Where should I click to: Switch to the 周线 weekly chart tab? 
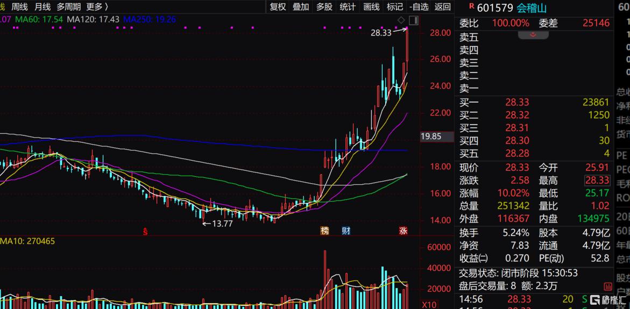tap(19, 6)
